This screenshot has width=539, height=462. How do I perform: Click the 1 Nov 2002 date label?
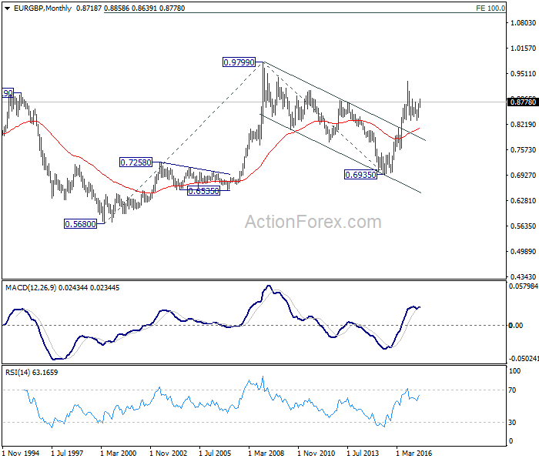[168, 453]
